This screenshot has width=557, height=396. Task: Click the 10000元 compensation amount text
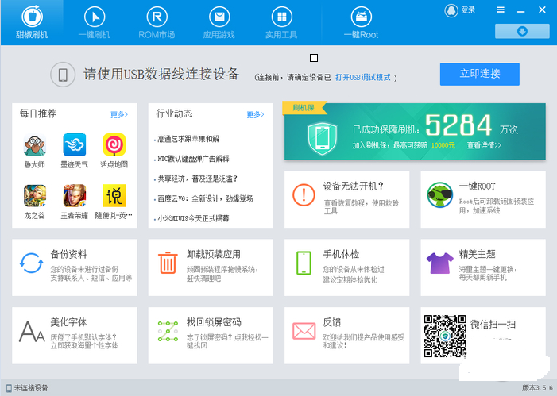(443, 145)
